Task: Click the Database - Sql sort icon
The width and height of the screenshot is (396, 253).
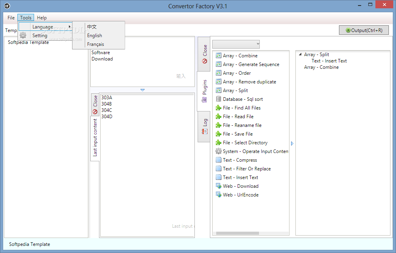Action: pos(219,99)
